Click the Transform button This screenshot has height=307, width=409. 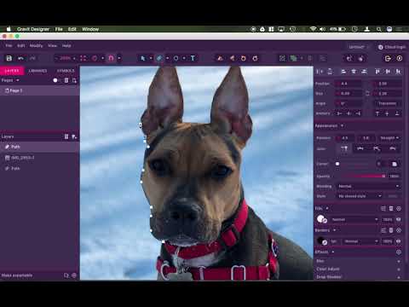pos(387,103)
